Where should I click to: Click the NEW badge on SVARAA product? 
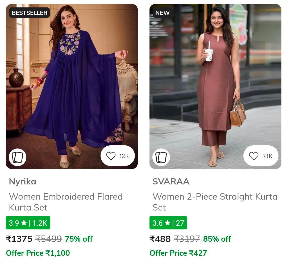tap(162, 13)
